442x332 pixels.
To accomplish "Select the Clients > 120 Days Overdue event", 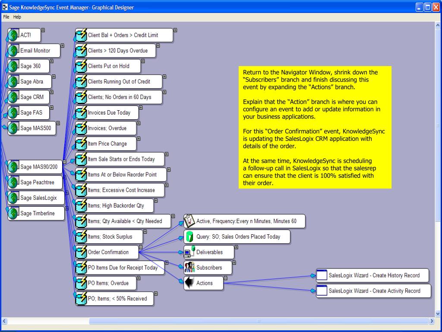I will (116, 51).
